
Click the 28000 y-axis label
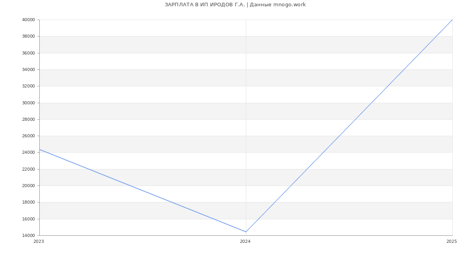(29, 119)
